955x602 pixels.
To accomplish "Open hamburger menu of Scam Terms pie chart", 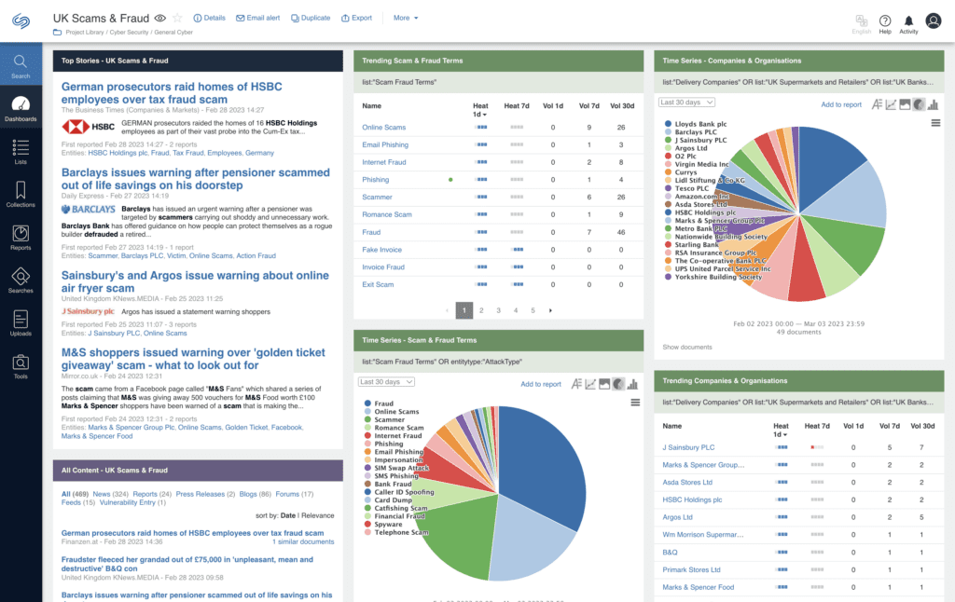I will pos(635,403).
